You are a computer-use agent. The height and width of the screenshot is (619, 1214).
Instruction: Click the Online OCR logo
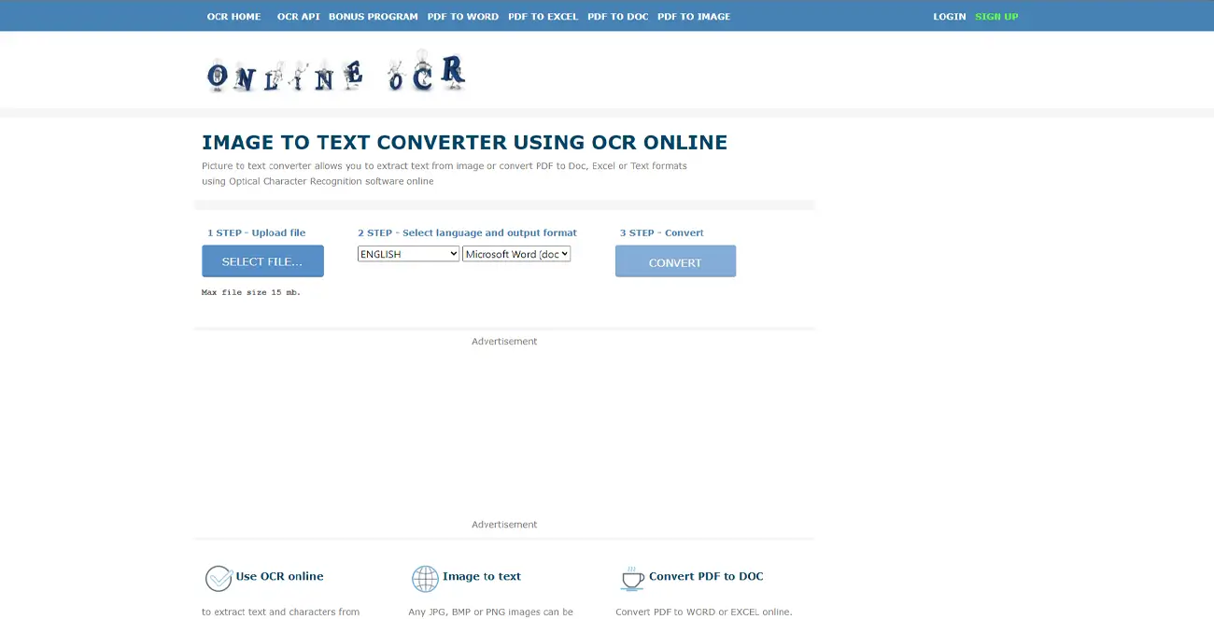(x=334, y=73)
